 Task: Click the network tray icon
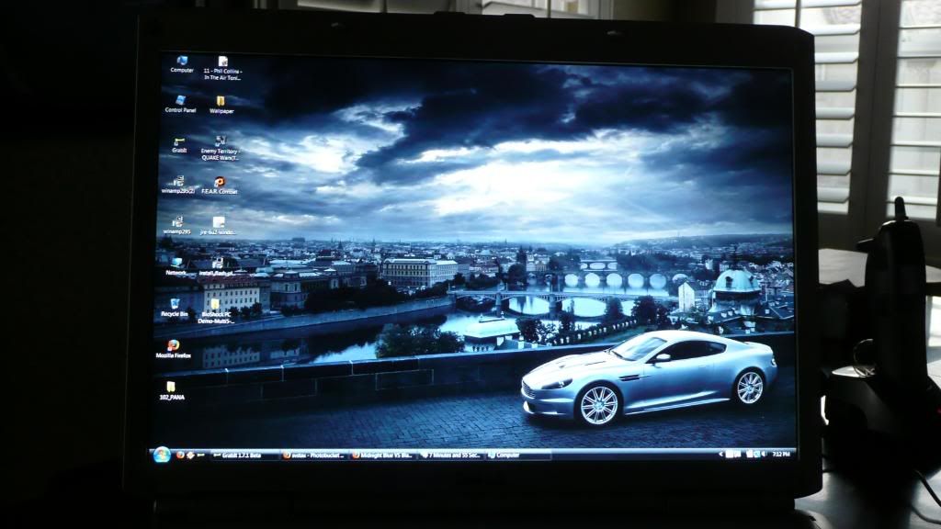(x=755, y=454)
